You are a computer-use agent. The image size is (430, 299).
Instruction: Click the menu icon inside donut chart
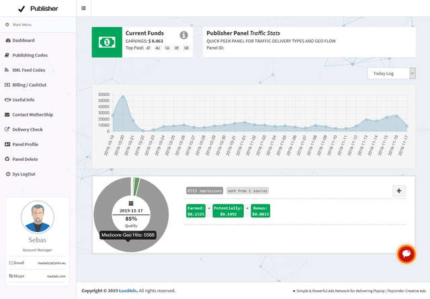point(132,202)
